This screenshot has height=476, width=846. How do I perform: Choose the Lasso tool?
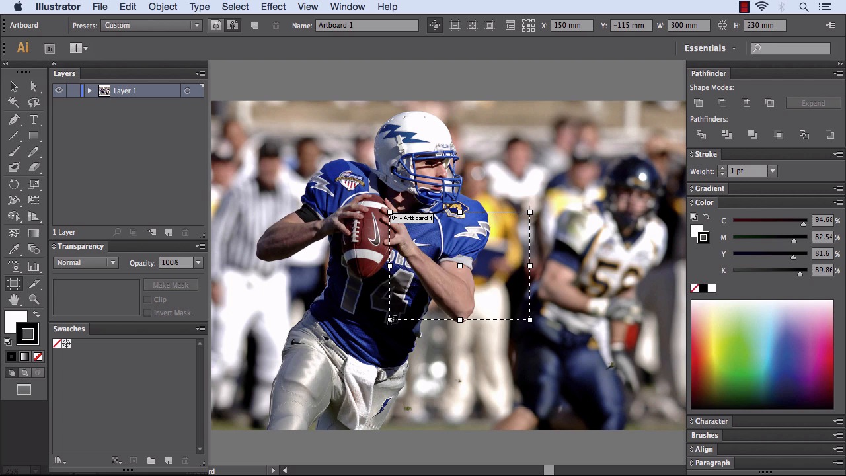click(x=34, y=103)
